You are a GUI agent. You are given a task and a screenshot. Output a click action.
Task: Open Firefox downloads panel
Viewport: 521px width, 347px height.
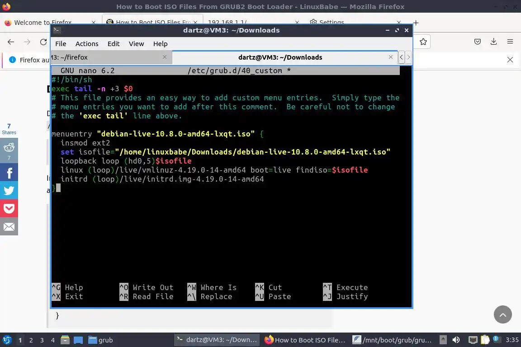click(x=494, y=42)
